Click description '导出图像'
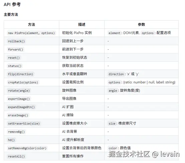Viewport: 185px width, 163px height. tap(69, 98)
